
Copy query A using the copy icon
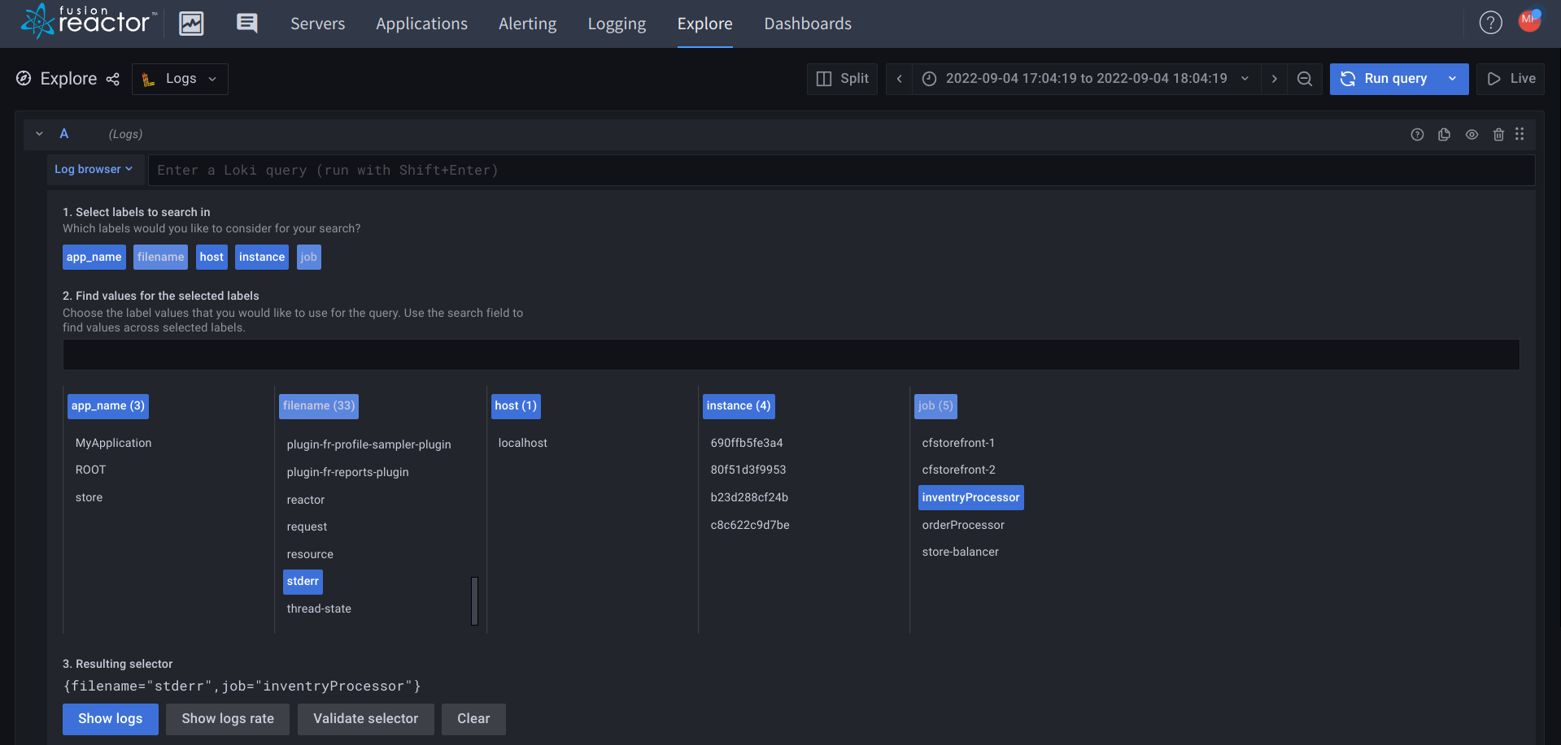click(x=1444, y=134)
